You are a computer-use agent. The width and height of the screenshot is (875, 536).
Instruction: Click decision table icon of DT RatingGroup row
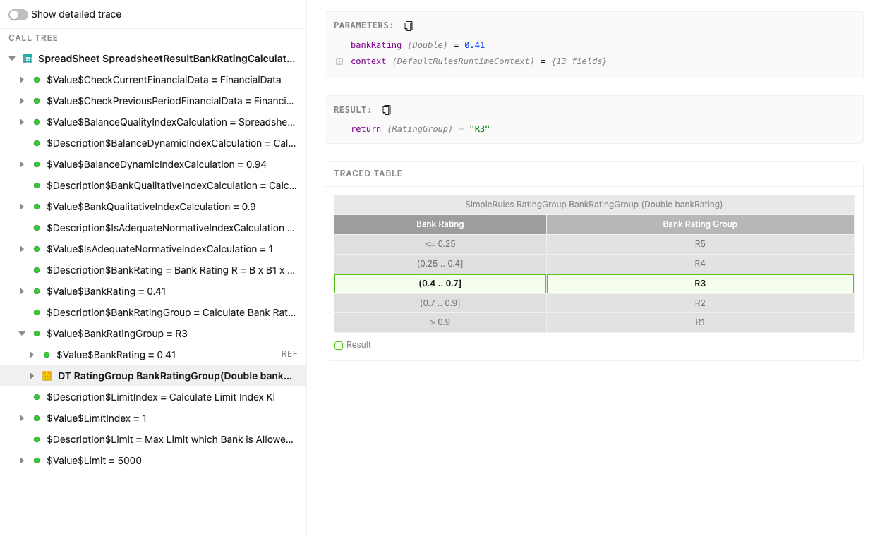[x=47, y=376]
